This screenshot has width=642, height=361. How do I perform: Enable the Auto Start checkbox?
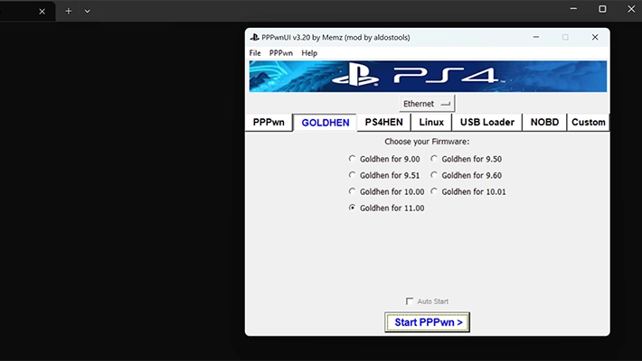click(x=410, y=301)
